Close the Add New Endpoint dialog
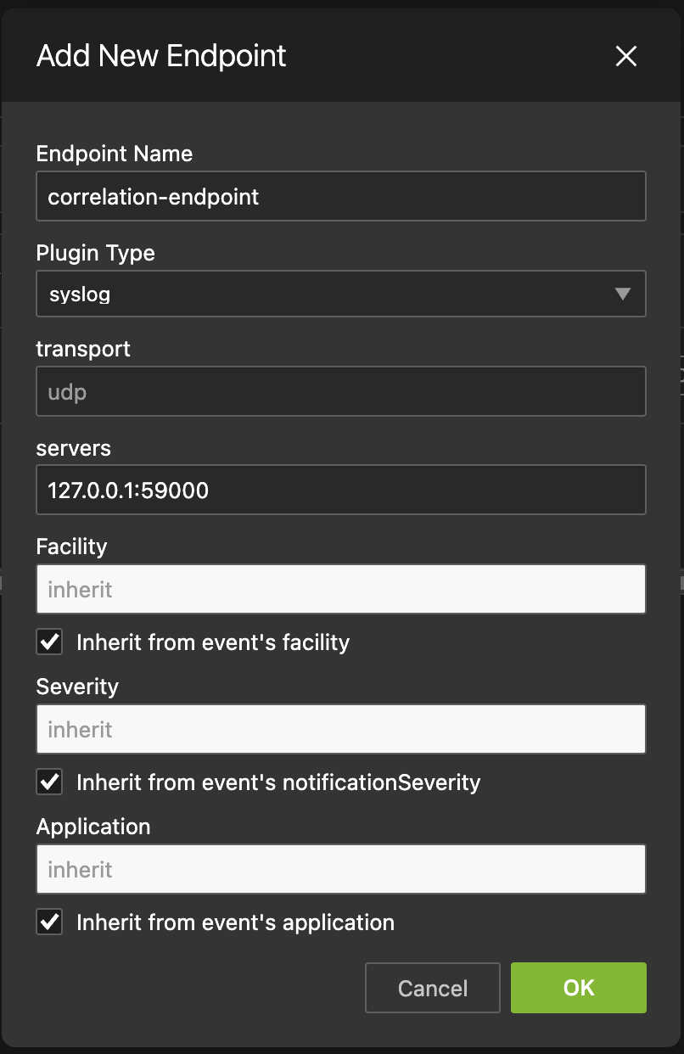 (x=626, y=57)
